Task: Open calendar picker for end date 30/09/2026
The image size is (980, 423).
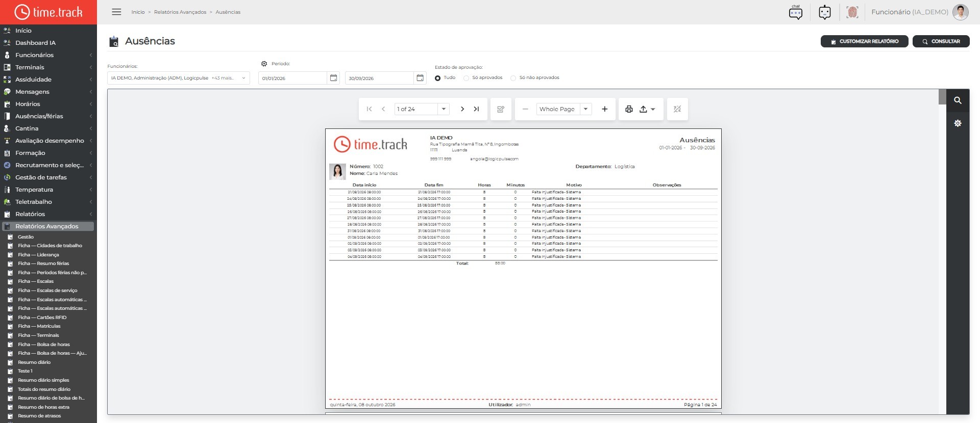Action: 420,78
